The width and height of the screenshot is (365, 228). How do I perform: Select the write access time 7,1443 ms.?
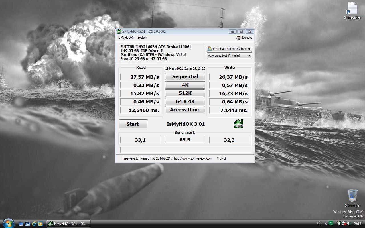229,110
